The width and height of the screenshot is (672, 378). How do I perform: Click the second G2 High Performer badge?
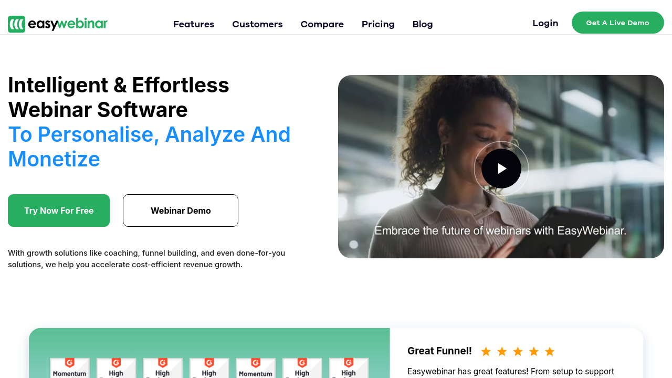click(163, 368)
